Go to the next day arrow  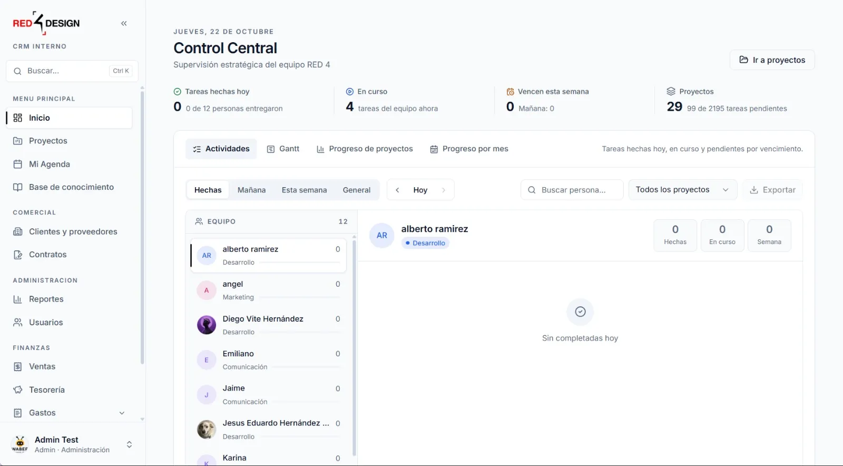click(444, 190)
